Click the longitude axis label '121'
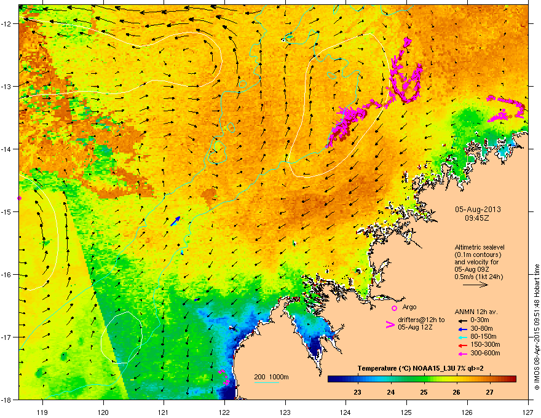Viewport: 541px width, 418px height. [x=164, y=412]
